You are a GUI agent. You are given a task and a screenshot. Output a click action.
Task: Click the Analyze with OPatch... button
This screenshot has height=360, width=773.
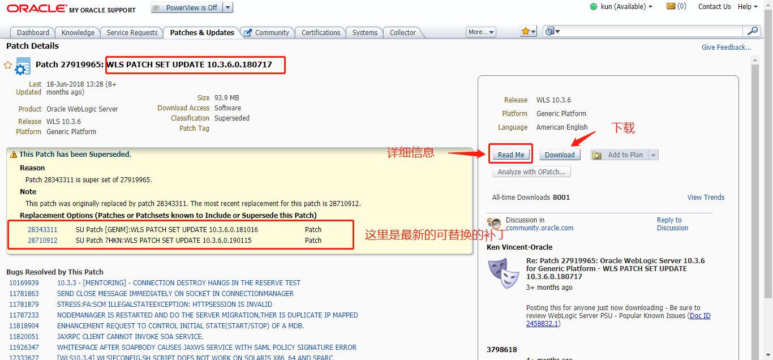click(x=531, y=172)
